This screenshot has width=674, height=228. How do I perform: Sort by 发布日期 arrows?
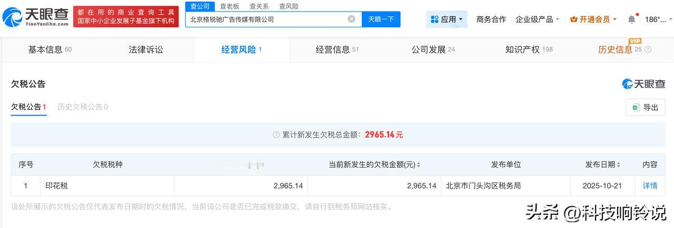pyautogui.click(x=619, y=165)
